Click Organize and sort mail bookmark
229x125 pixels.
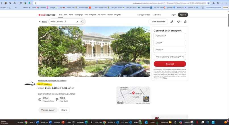point(213,7)
